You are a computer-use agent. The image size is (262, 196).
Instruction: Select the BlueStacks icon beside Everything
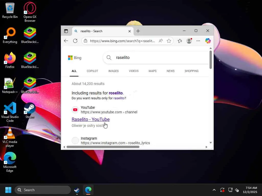[30, 35]
